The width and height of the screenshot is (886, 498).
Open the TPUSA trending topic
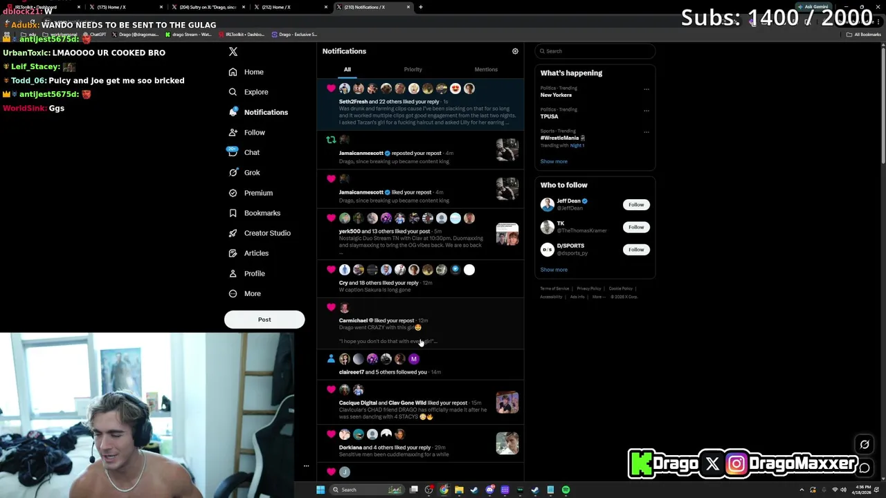tap(549, 116)
